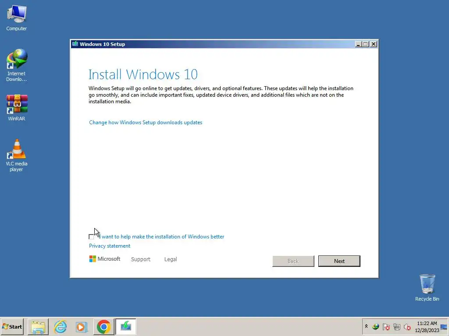The width and height of the screenshot is (449, 336).
Task: Open the Action Center flag tray icon
Action: tap(386, 326)
